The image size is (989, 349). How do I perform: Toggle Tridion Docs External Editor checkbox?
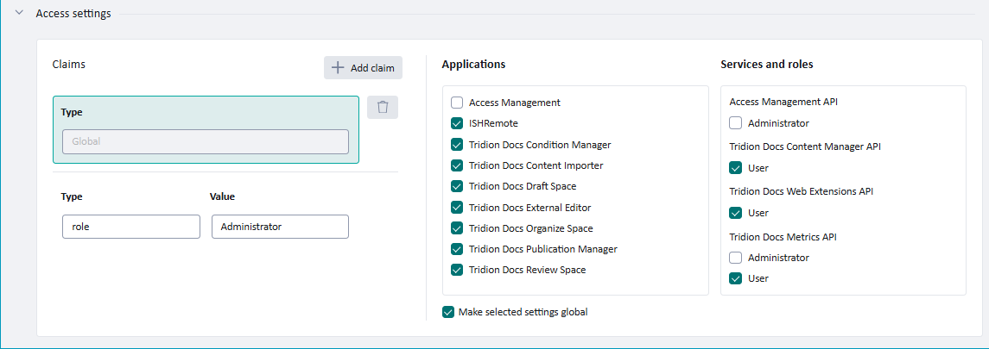[457, 208]
